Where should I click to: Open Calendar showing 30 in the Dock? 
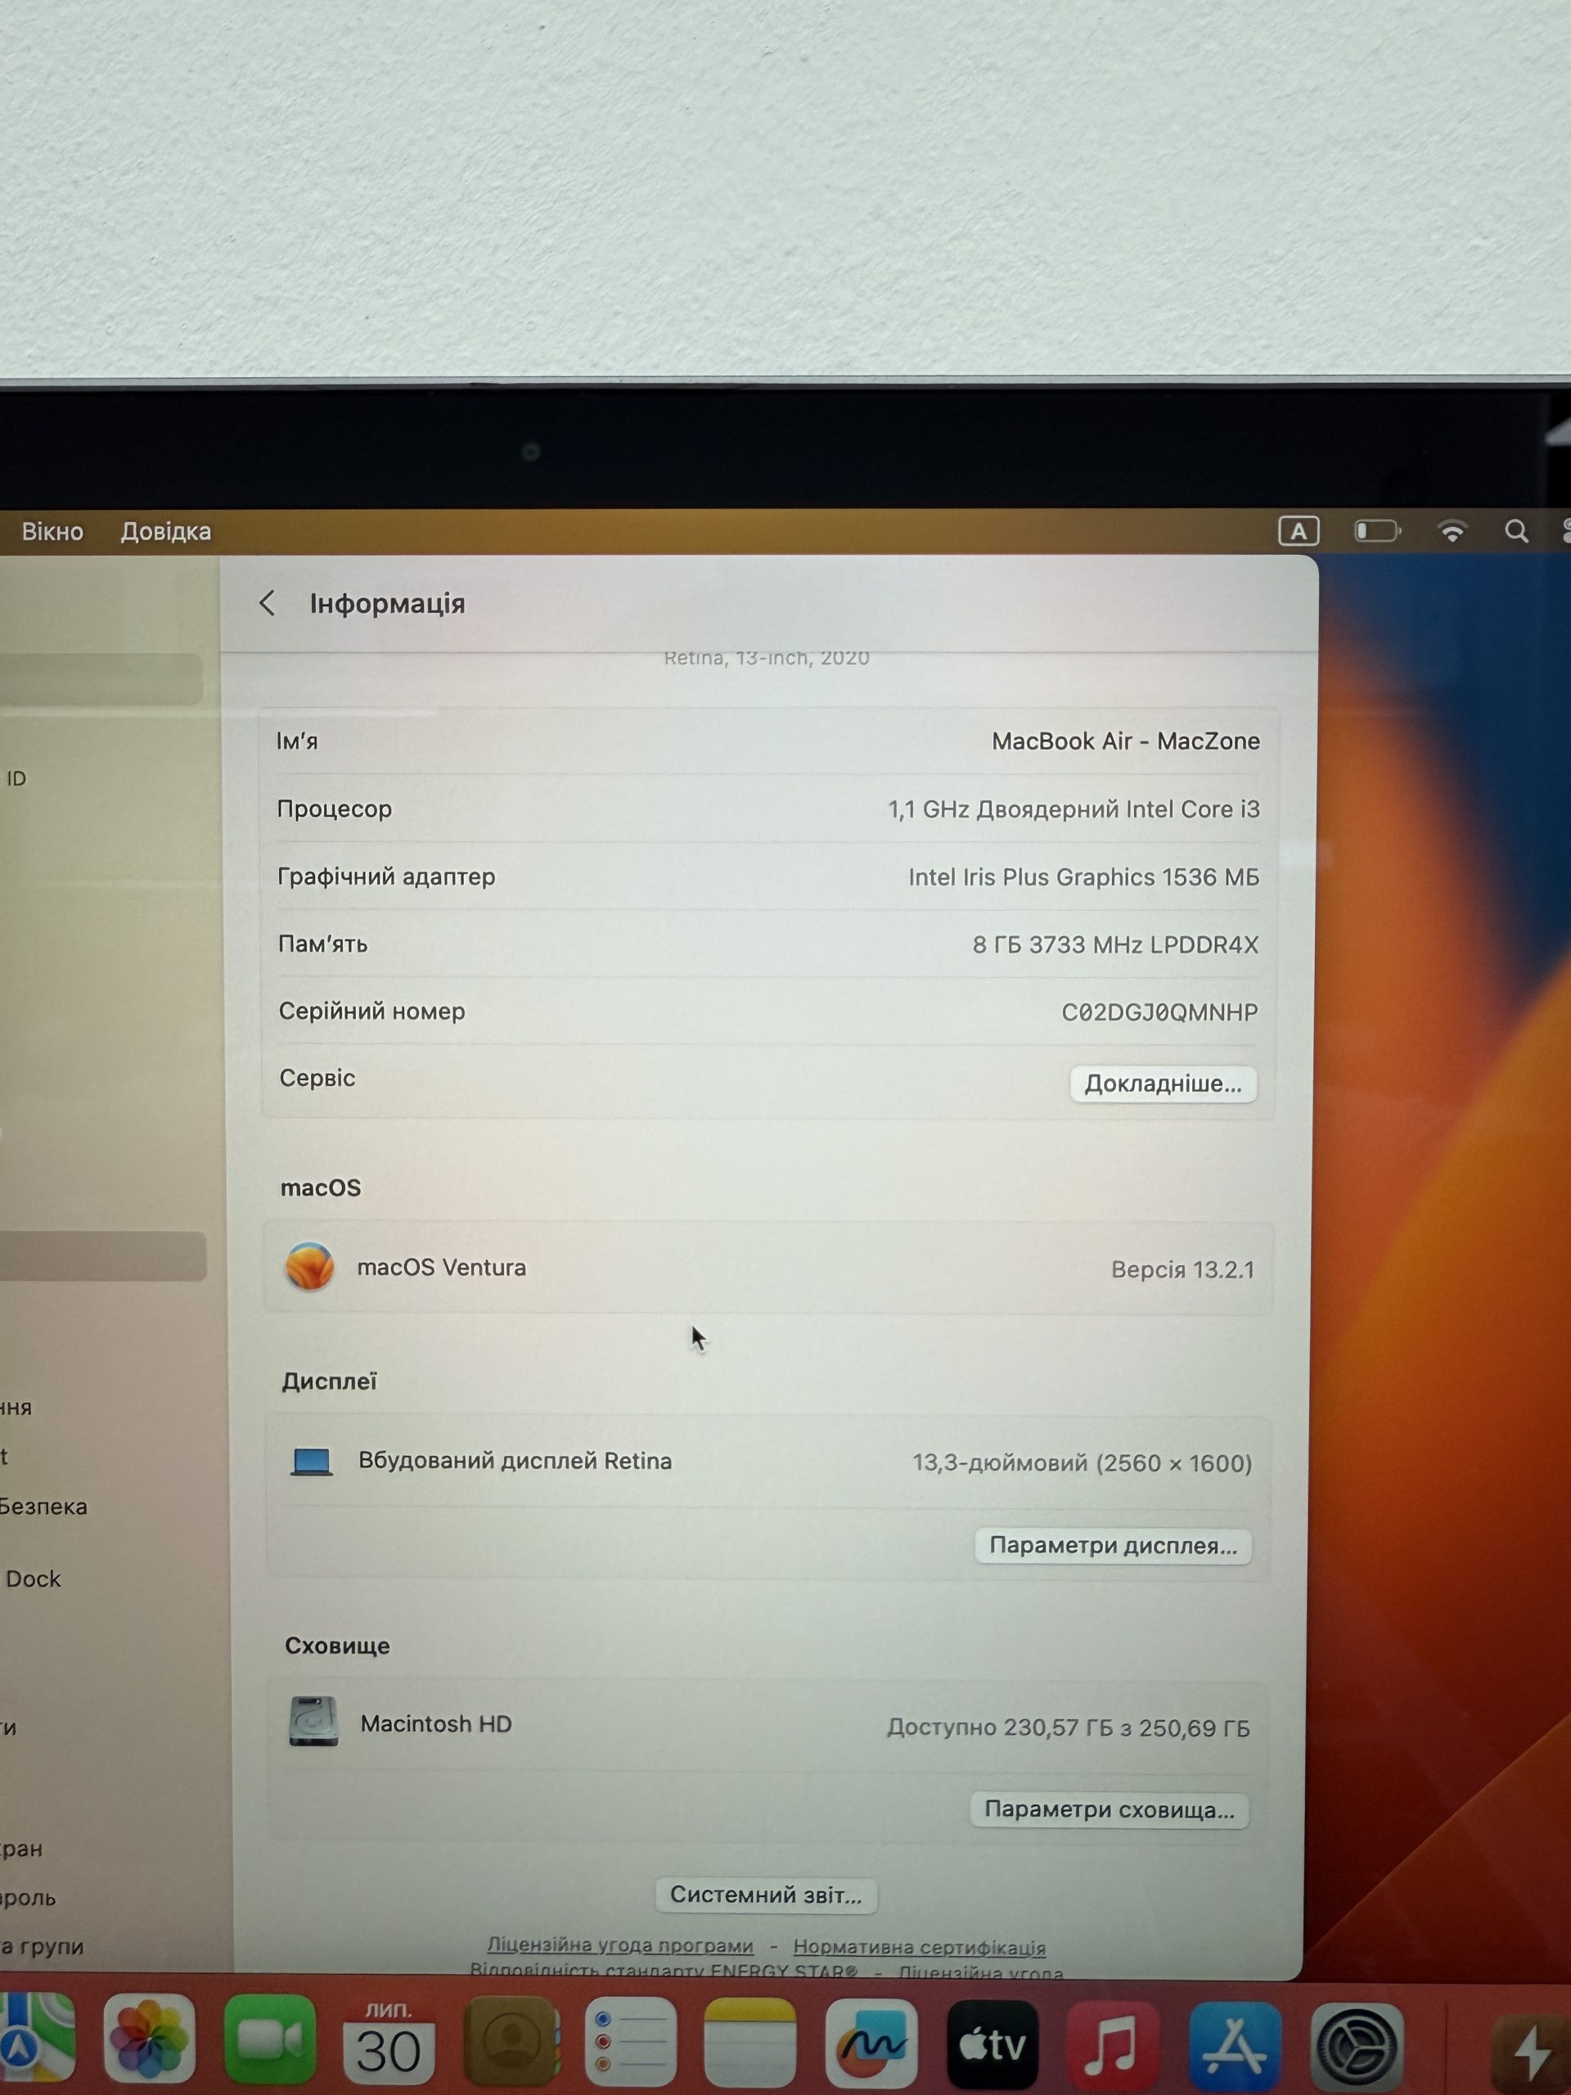[x=389, y=2041]
